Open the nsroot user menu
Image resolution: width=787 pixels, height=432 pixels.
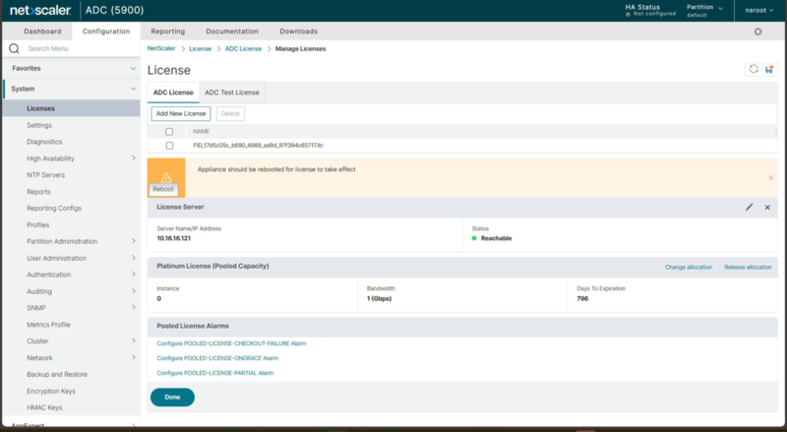click(758, 10)
